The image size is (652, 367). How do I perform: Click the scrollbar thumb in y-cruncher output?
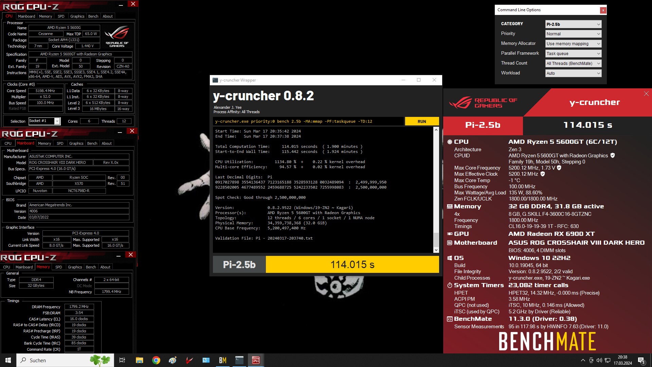coord(436,240)
